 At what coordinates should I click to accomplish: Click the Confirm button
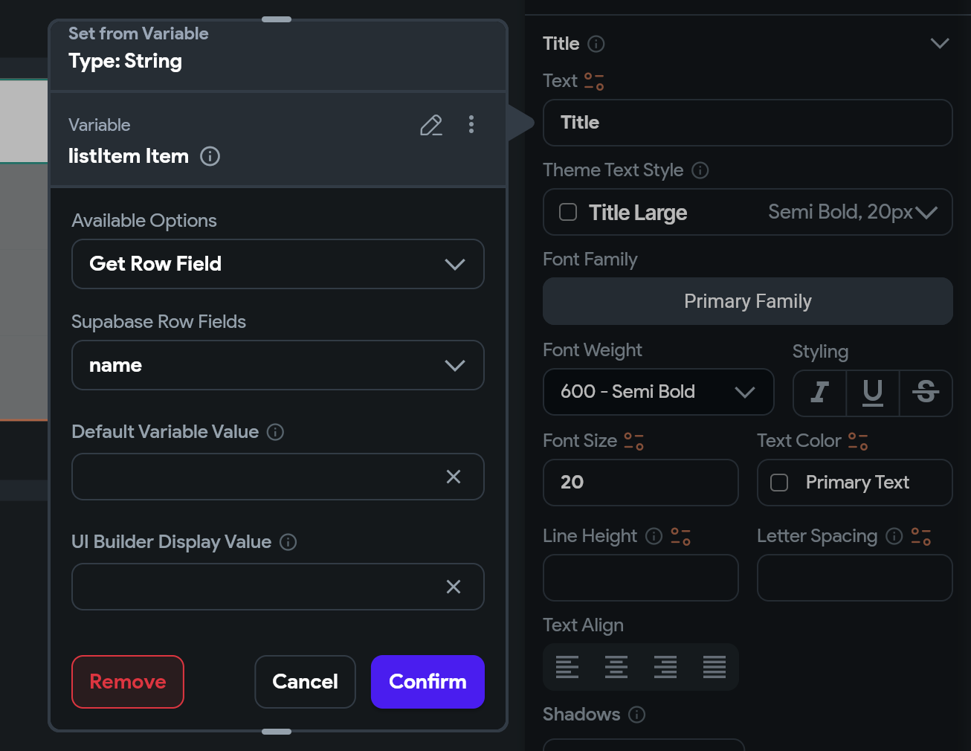tap(428, 682)
